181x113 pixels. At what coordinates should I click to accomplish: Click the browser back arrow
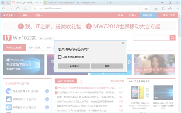coord(4,9)
